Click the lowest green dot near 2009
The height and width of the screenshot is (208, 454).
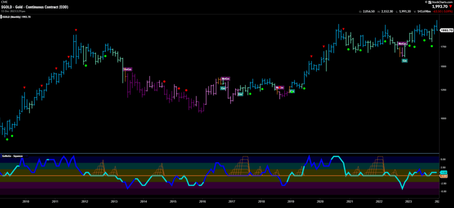pos(7,139)
